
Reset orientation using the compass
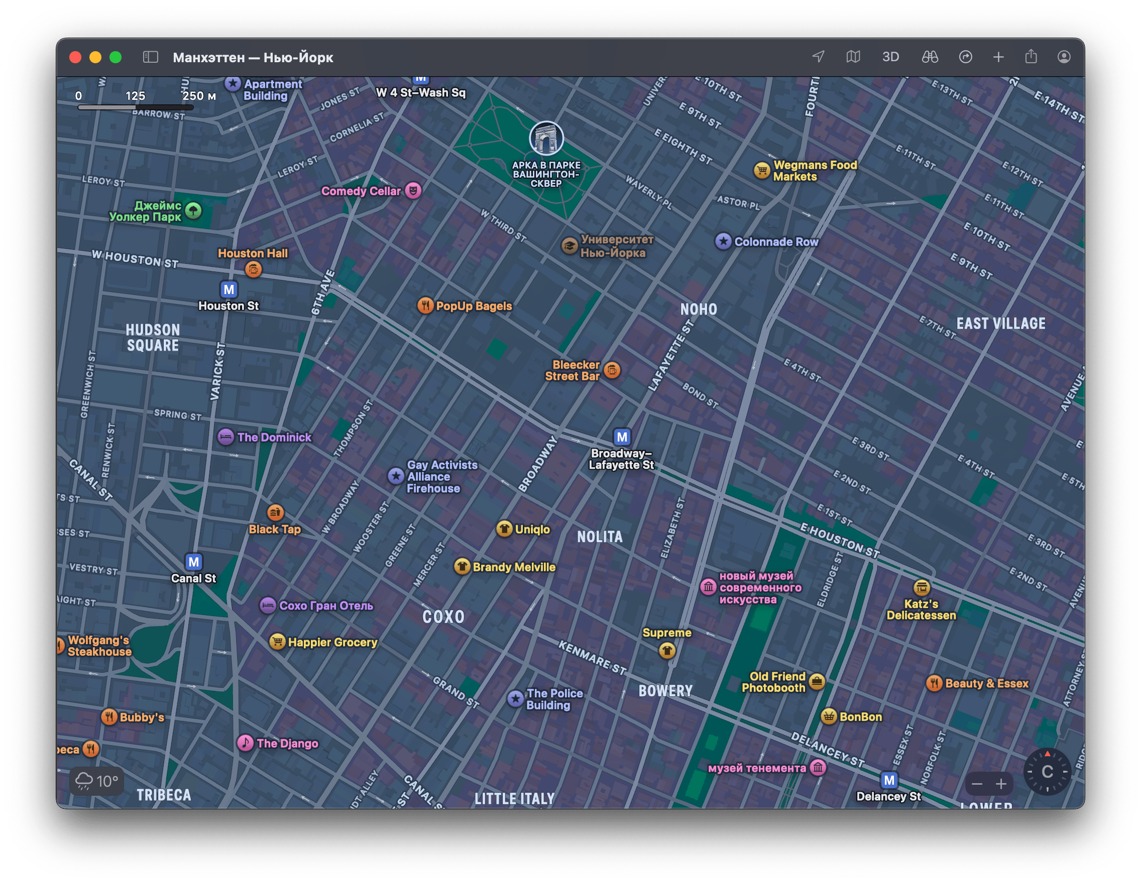click(1047, 771)
